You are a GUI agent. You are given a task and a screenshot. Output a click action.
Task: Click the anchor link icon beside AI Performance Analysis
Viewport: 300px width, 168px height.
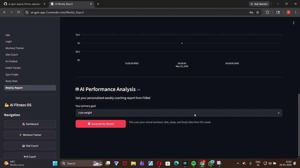tap(139, 90)
